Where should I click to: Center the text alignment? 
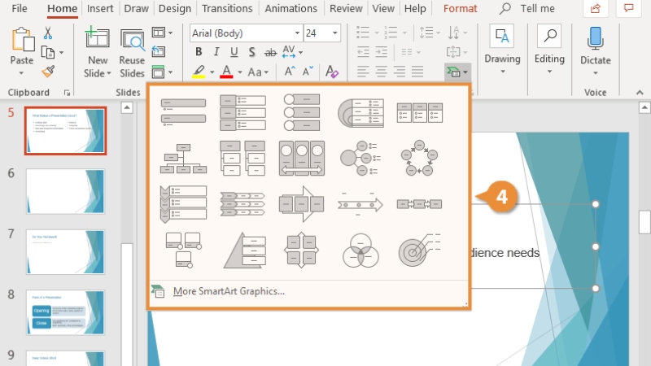click(x=381, y=72)
